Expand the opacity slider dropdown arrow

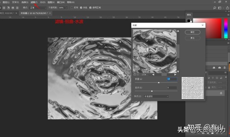pos(67,8)
